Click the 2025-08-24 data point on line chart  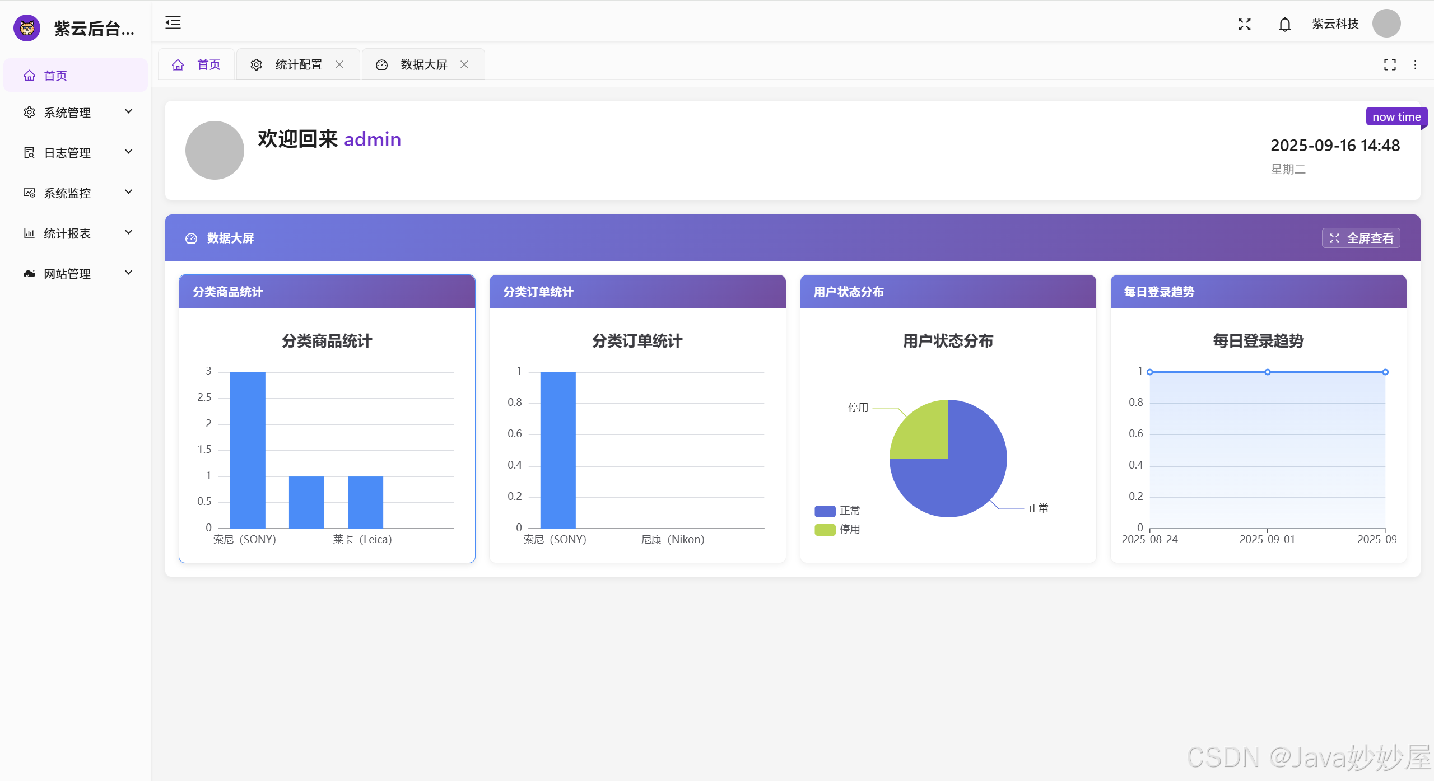coord(1149,372)
